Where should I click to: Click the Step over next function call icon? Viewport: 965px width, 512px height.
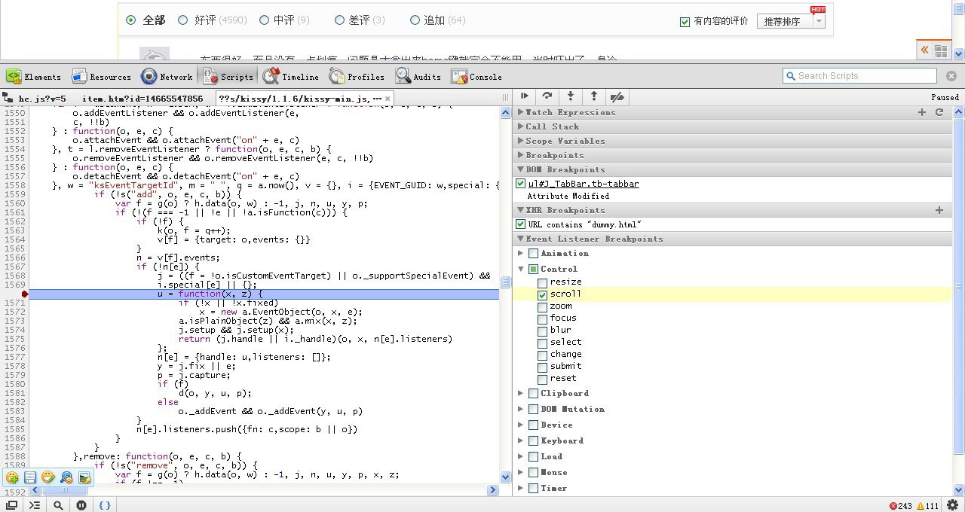point(546,96)
